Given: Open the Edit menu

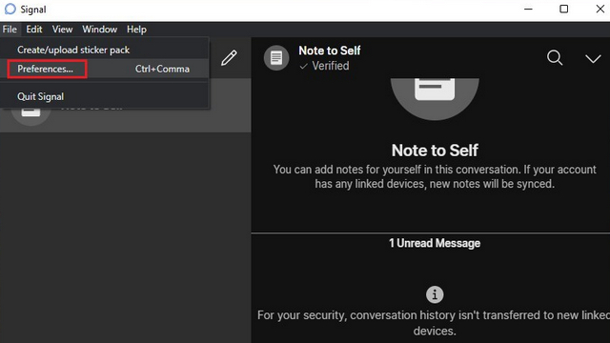Looking at the screenshot, I should coord(34,30).
